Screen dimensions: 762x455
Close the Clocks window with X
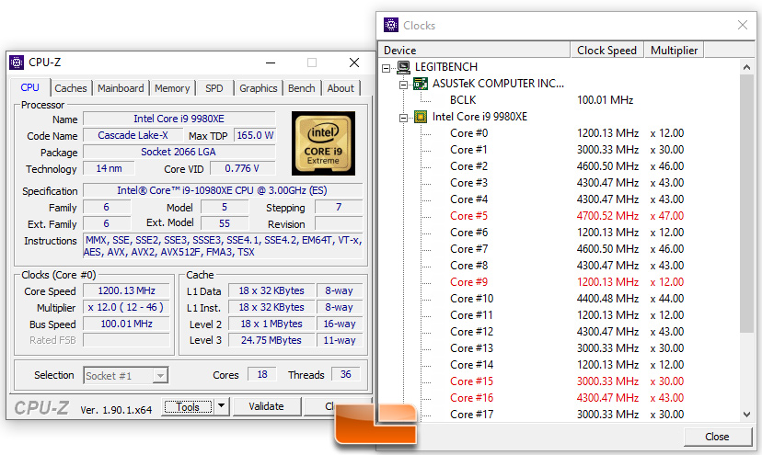click(x=742, y=25)
